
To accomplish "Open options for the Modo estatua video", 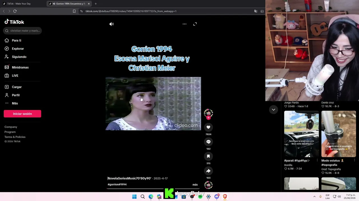I will click(x=355, y=161).
